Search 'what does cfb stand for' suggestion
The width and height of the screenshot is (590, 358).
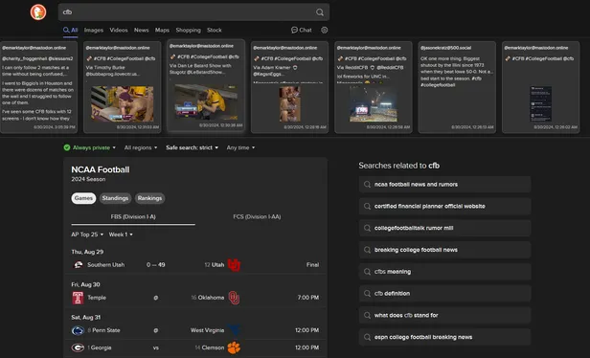click(444, 315)
